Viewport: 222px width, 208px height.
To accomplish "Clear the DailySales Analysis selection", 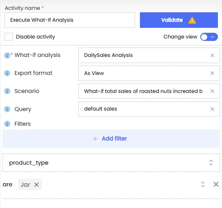I will (212, 55).
